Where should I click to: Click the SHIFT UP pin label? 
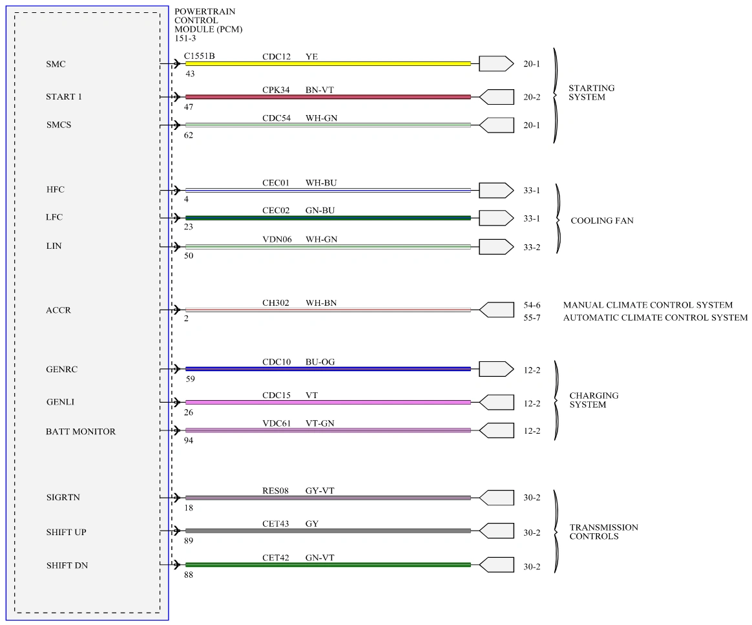click(66, 532)
